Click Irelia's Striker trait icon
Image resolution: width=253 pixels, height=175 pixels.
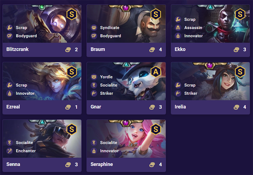coord(178,93)
